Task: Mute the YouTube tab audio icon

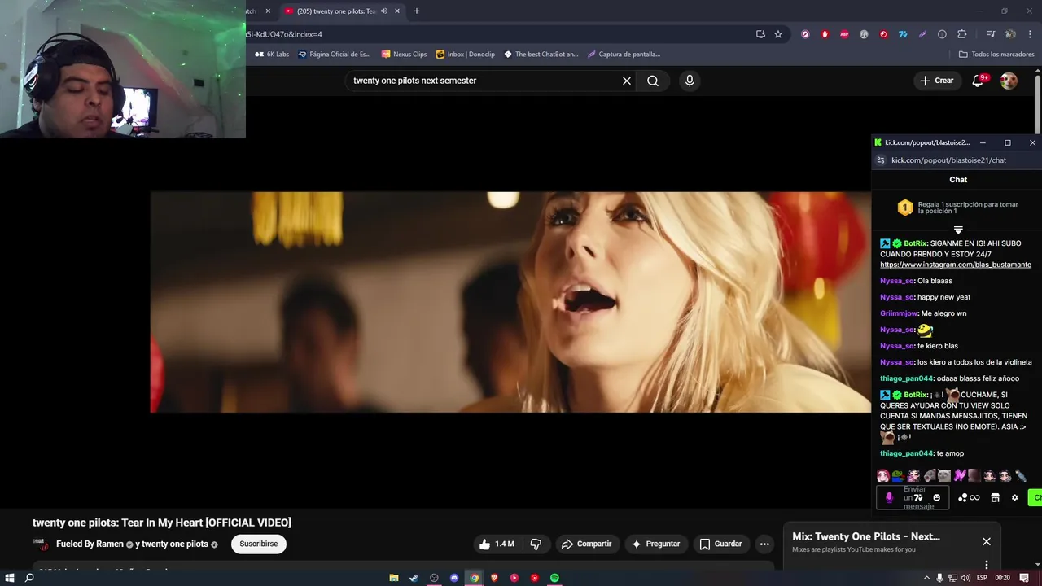Action: 384,11
